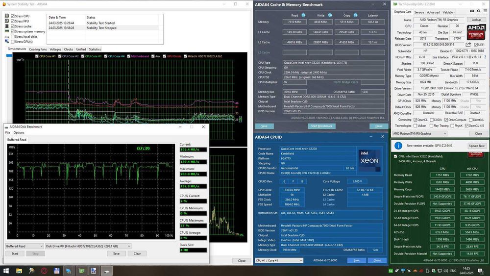Enable Stress GPU(s) checkbox
Image resolution: width=490 pixels, height=276 pixels.
point(13,42)
